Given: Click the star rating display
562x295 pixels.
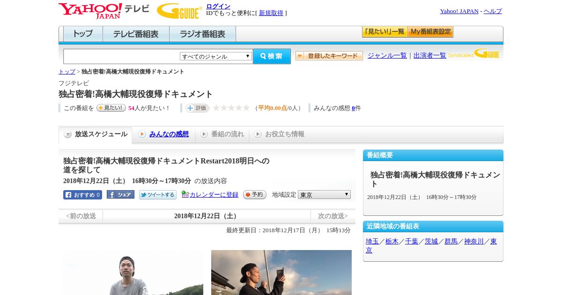Looking at the screenshot, I should pos(231,108).
